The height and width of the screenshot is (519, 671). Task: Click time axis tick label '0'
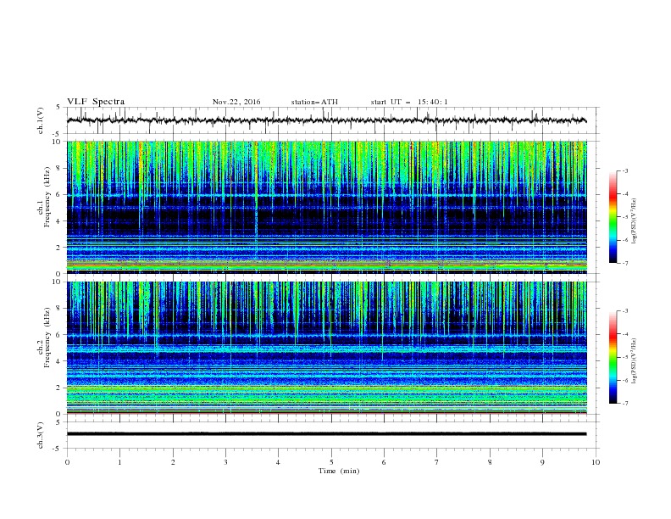pos(67,462)
